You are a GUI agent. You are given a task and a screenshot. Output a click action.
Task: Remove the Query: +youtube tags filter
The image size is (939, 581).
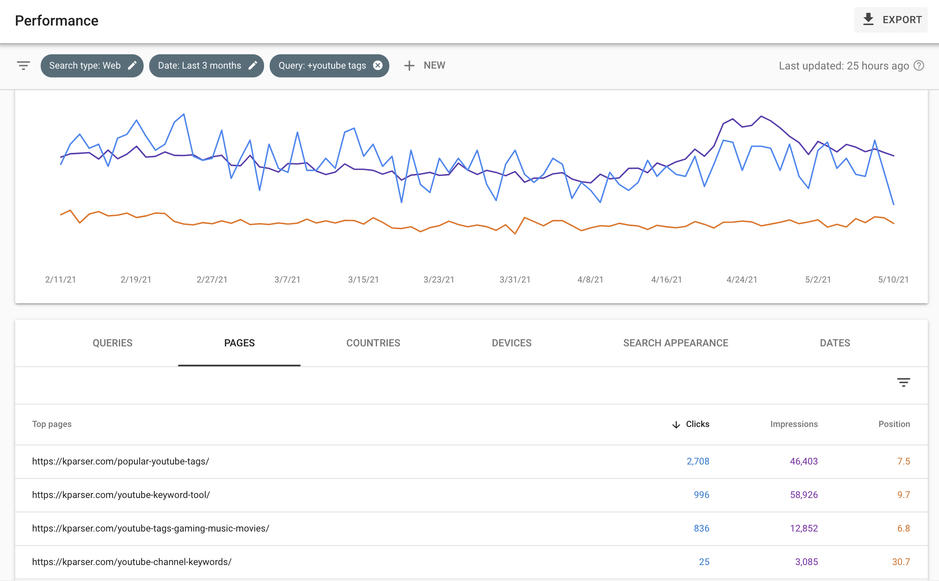point(378,65)
